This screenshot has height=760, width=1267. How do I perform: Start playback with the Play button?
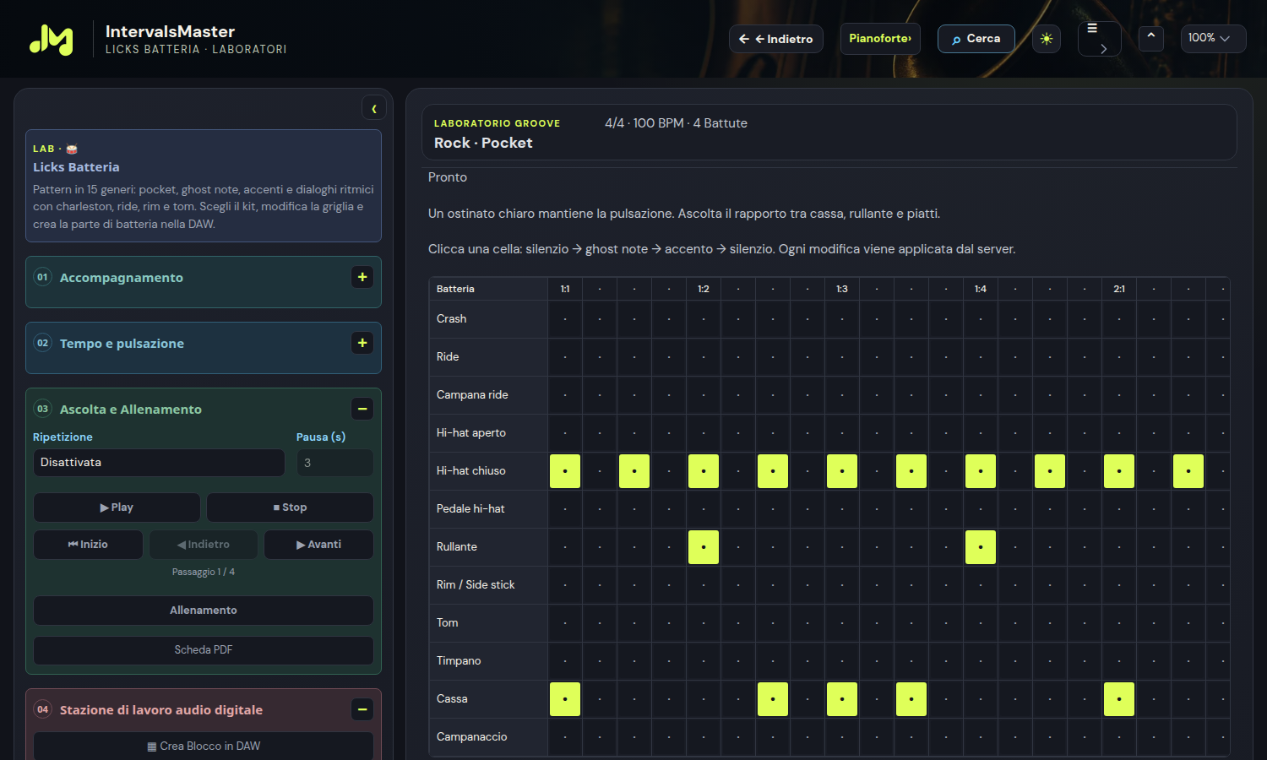pos(117,508)
